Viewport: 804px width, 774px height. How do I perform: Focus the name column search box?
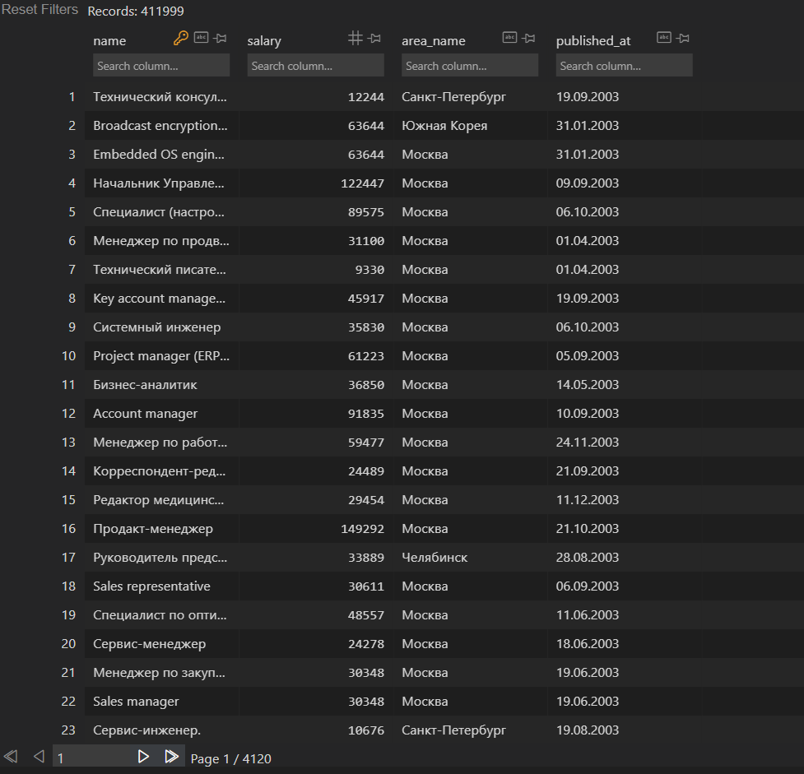(x=161, y=66)
